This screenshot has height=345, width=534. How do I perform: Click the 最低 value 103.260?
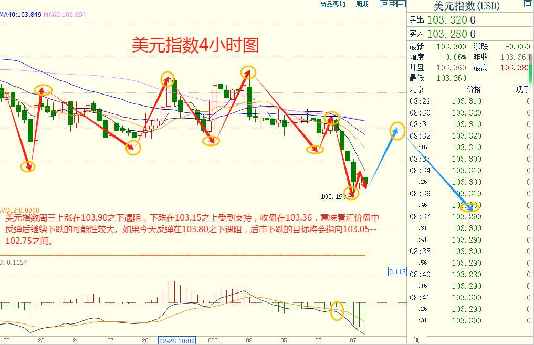451,78
